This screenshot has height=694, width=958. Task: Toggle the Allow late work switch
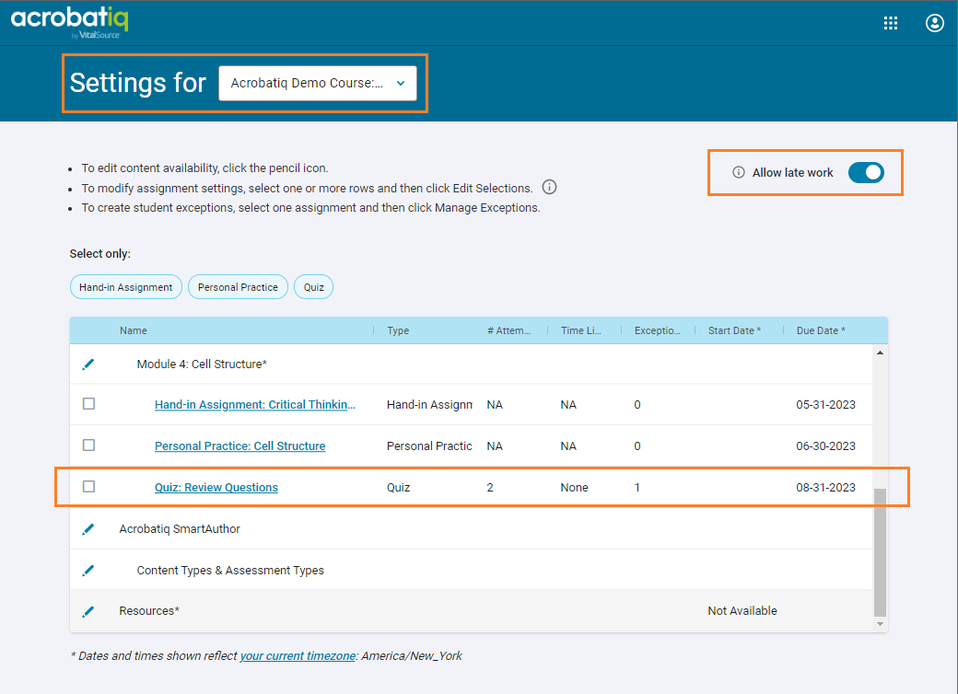coord(866,173)
